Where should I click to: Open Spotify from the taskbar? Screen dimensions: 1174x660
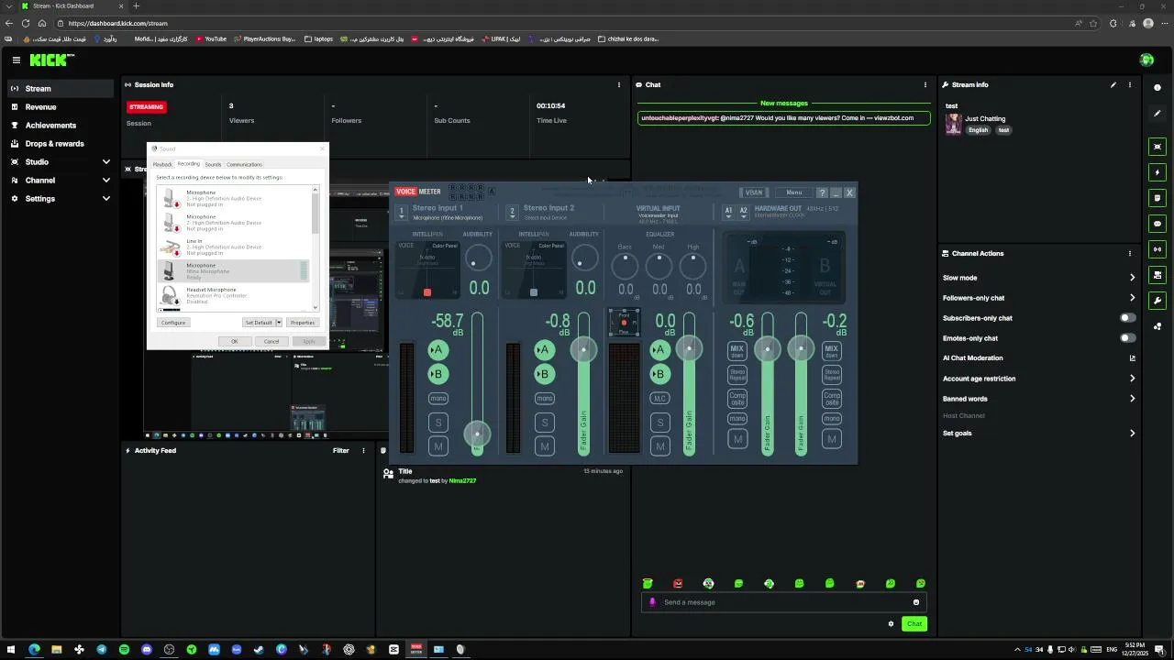click(124, 649)
